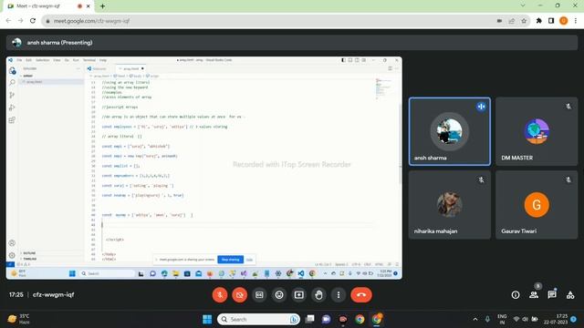The width and height of the screenshot is (584, 328).
Task: Switch to the array.html editor tab
Action: point(130,69)
